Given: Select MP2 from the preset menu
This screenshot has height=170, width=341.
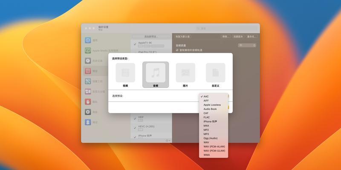Looking at the screenshot, I should 214,130.
